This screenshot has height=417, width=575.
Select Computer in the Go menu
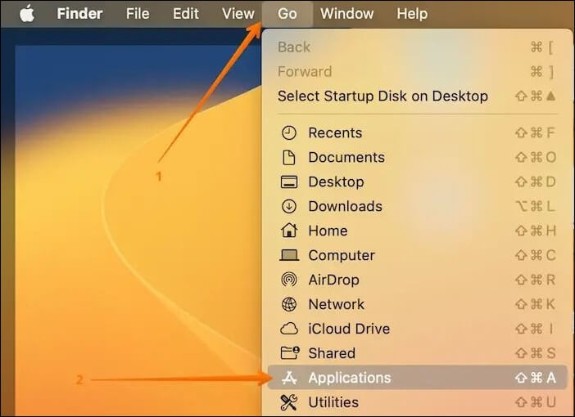(x=341, y=255)
